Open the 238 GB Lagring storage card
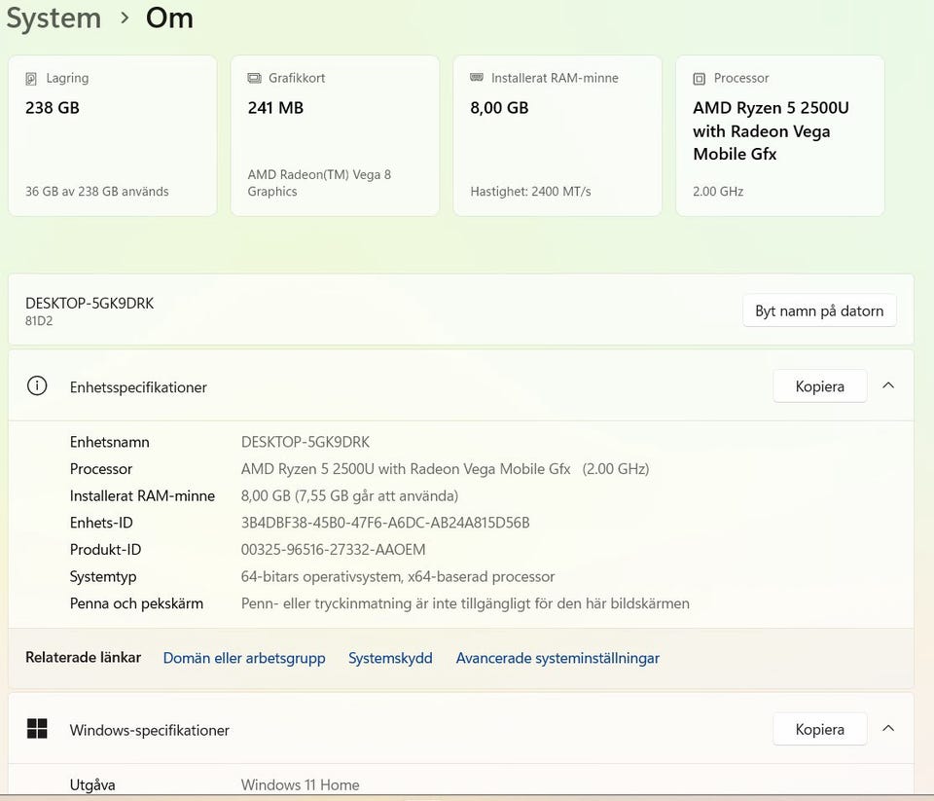 click(x=112, y=136)
